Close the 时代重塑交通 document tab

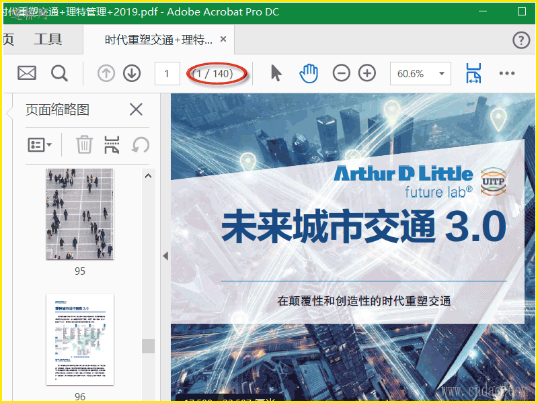[x=223, y=39]
